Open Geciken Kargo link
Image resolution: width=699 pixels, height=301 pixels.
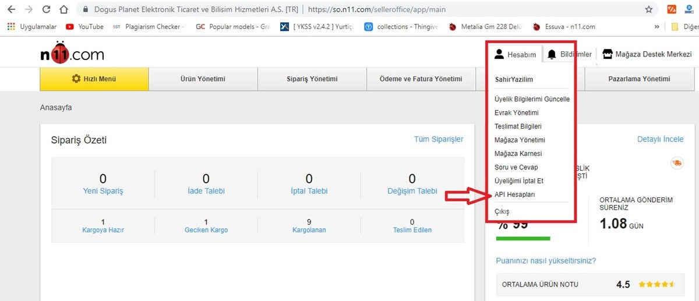(x=206, y=230)
